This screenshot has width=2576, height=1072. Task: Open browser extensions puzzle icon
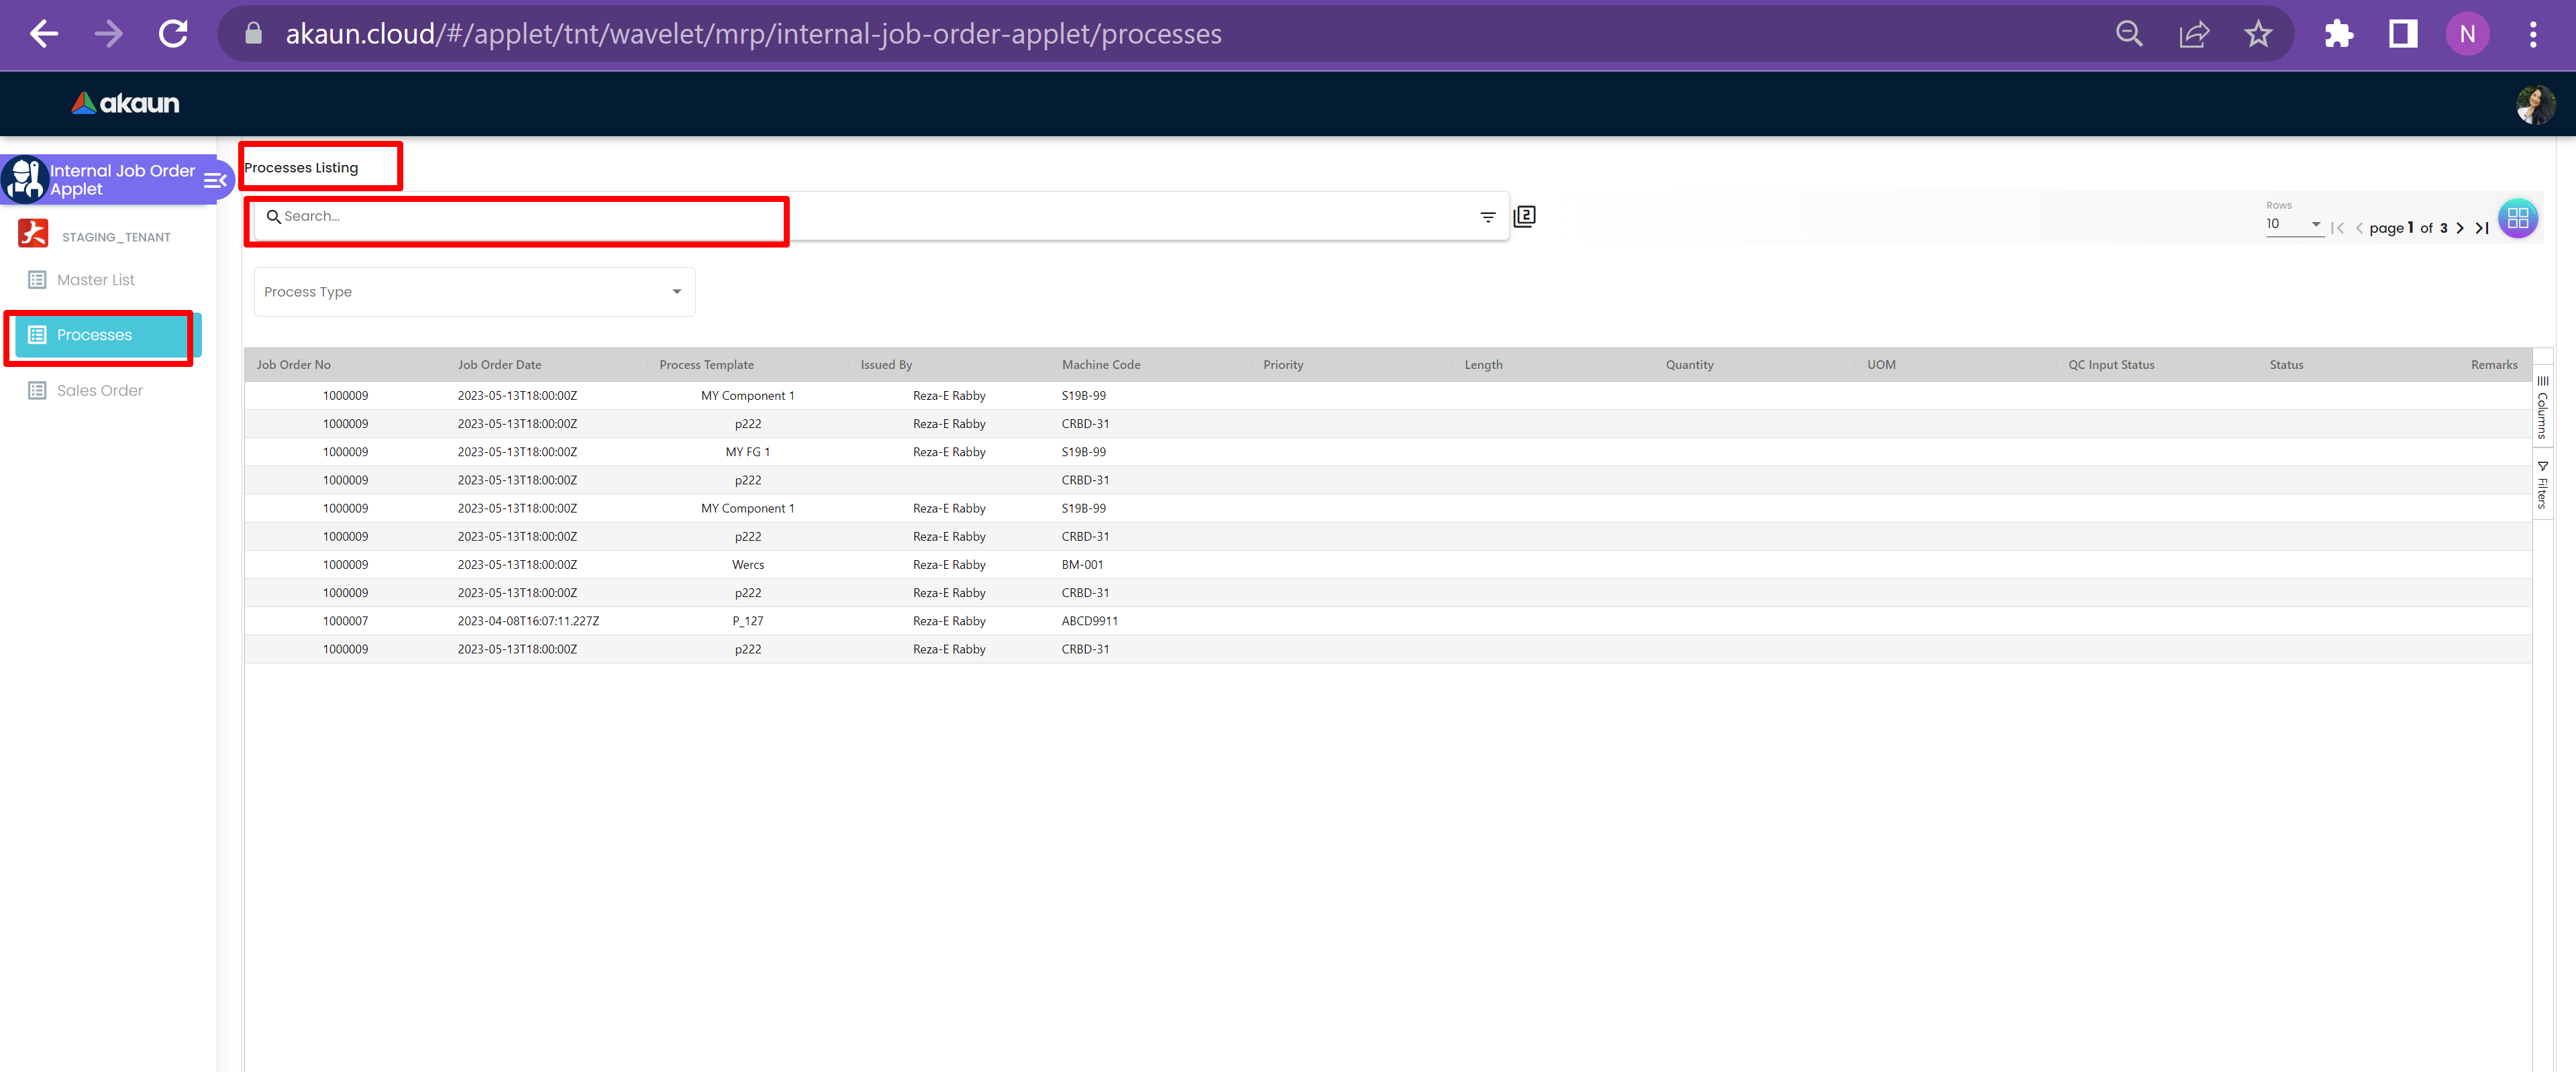pos(2338,34)
